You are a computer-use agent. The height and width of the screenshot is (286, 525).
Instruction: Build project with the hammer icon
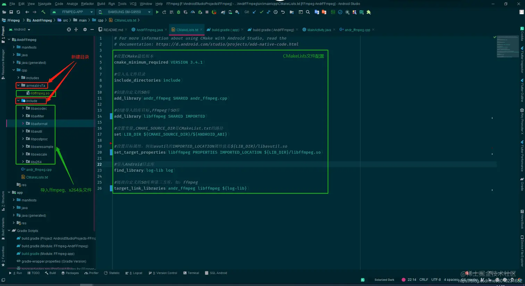(x=43, y=12)
